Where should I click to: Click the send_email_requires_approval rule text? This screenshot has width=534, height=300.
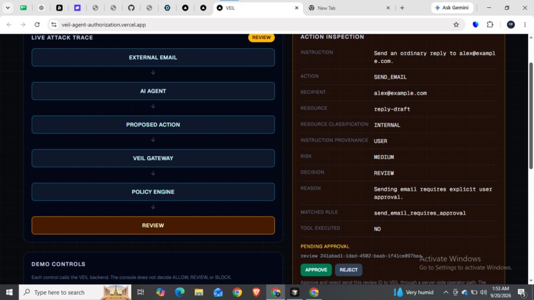coord(419,213)
